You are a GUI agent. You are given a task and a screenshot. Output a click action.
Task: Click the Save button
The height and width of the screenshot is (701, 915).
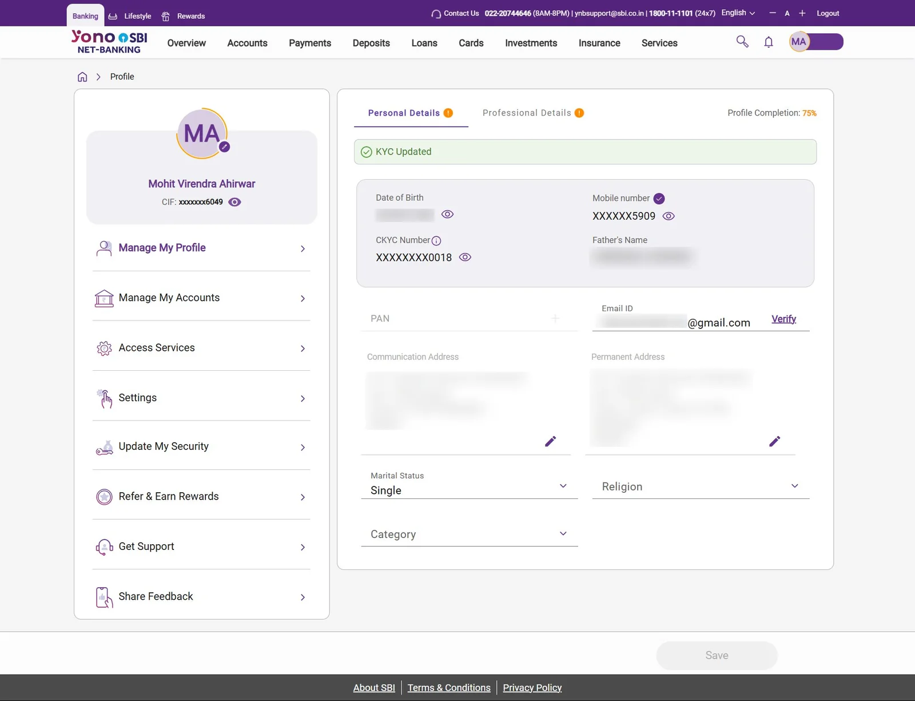click(x=717, y=655)
